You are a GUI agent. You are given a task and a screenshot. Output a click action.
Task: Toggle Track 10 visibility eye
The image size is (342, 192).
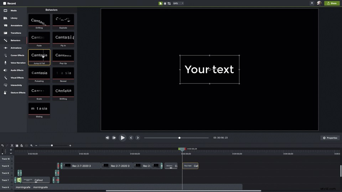(12, 157)
